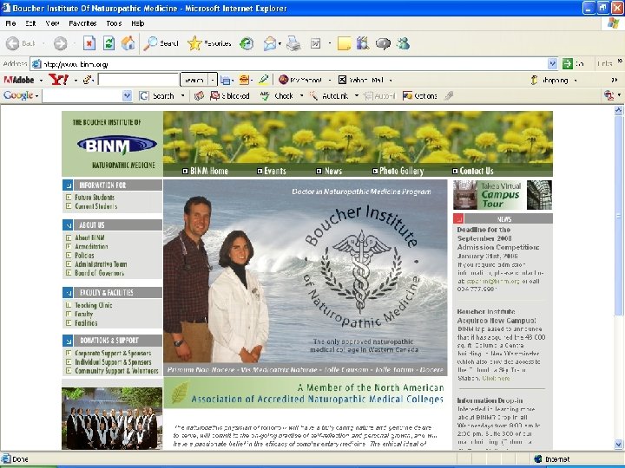
Task: Expand the AutoLink dropdown arrow
Action: (357, 96)
